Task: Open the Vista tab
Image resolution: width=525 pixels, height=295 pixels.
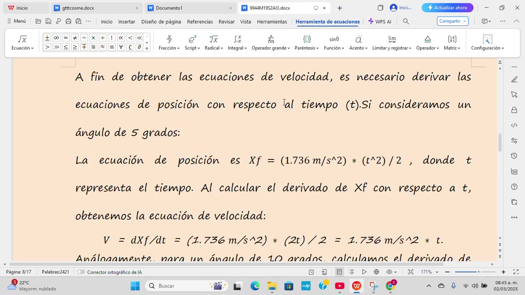Action: click(245, 22)
